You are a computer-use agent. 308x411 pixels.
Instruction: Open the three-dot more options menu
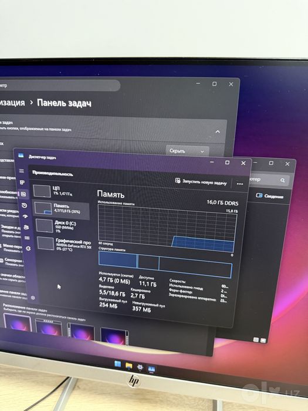pos(239,184)
